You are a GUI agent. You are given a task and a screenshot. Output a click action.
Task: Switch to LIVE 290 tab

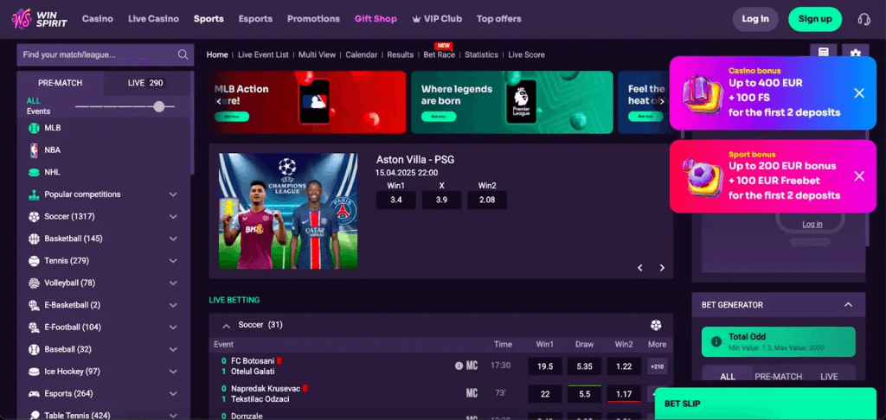[145, 83]
